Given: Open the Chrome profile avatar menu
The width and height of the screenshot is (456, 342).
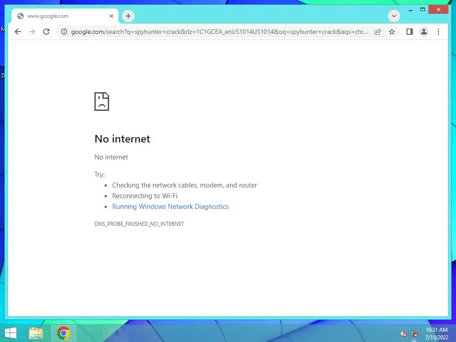Looking at the screenshot, I should click(x=424, y=32).
